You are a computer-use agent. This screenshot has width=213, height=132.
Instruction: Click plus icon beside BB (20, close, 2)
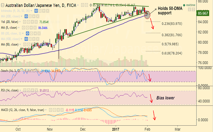tap(35, 33)
